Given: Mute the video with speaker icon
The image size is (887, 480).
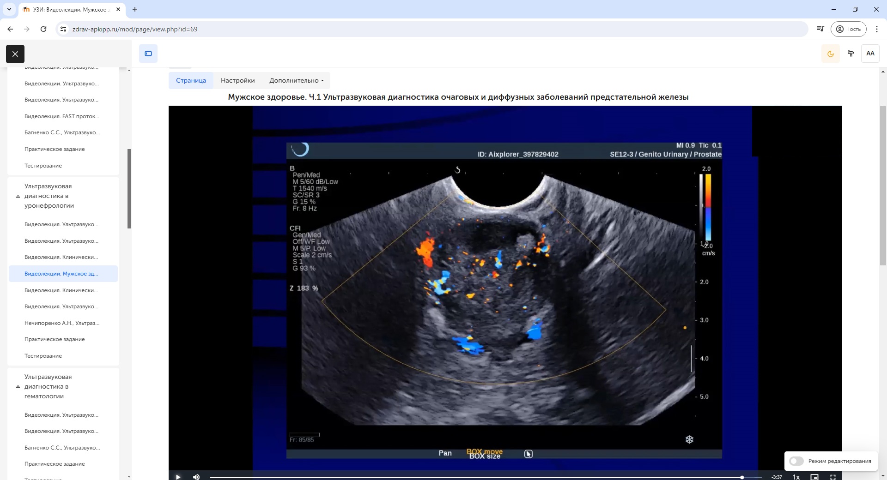Looking at the screenshot, I should point(196,476).
